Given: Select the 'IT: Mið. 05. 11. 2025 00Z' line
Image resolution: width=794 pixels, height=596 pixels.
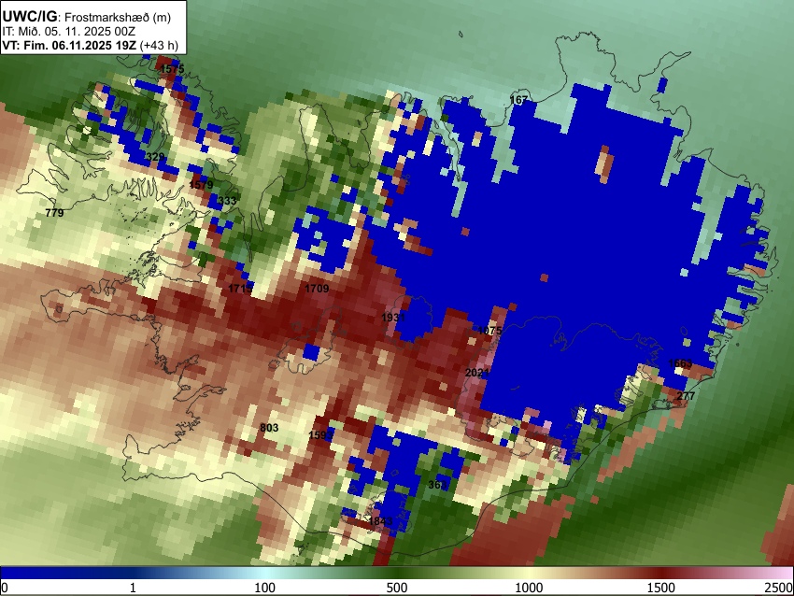Looking at the screenshot, I should pos(68,32).
